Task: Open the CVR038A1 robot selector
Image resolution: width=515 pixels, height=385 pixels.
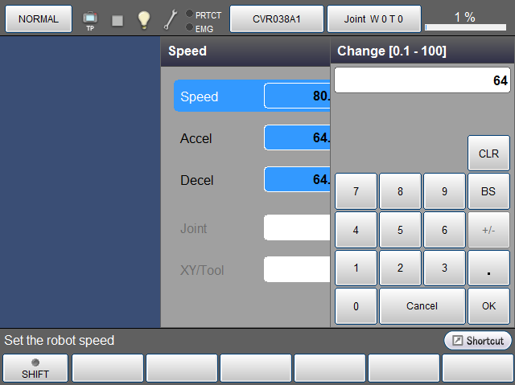Action: [277, 18]
